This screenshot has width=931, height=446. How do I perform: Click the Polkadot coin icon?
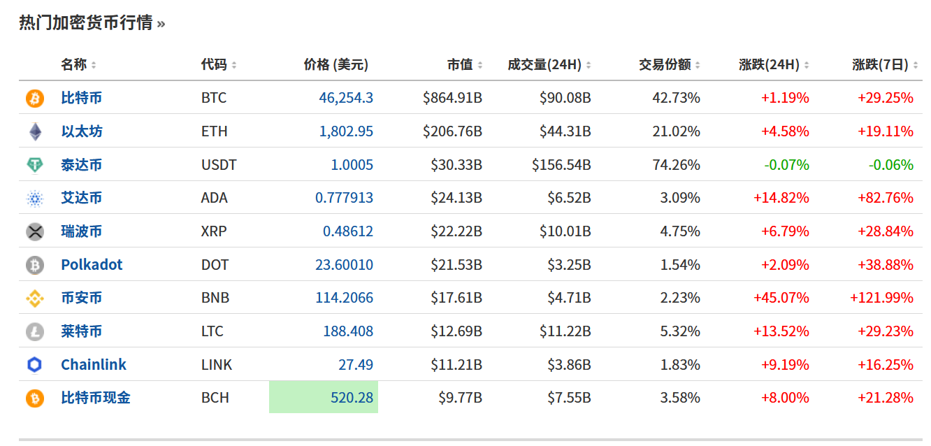(x=34, y=265)
